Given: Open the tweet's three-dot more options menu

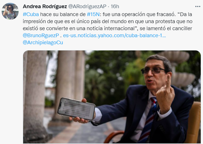Looking at the screenshot, I should (x=198, y=6).
